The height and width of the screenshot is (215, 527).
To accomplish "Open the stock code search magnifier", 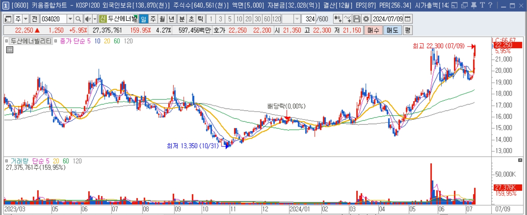I will tap(78, 19).
